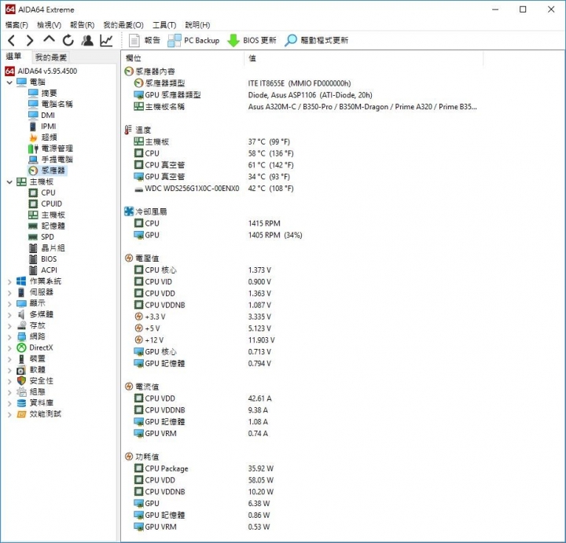566x543 pixels.
Task: Click the refresh toolbar icon
Action: pos(68,40)
